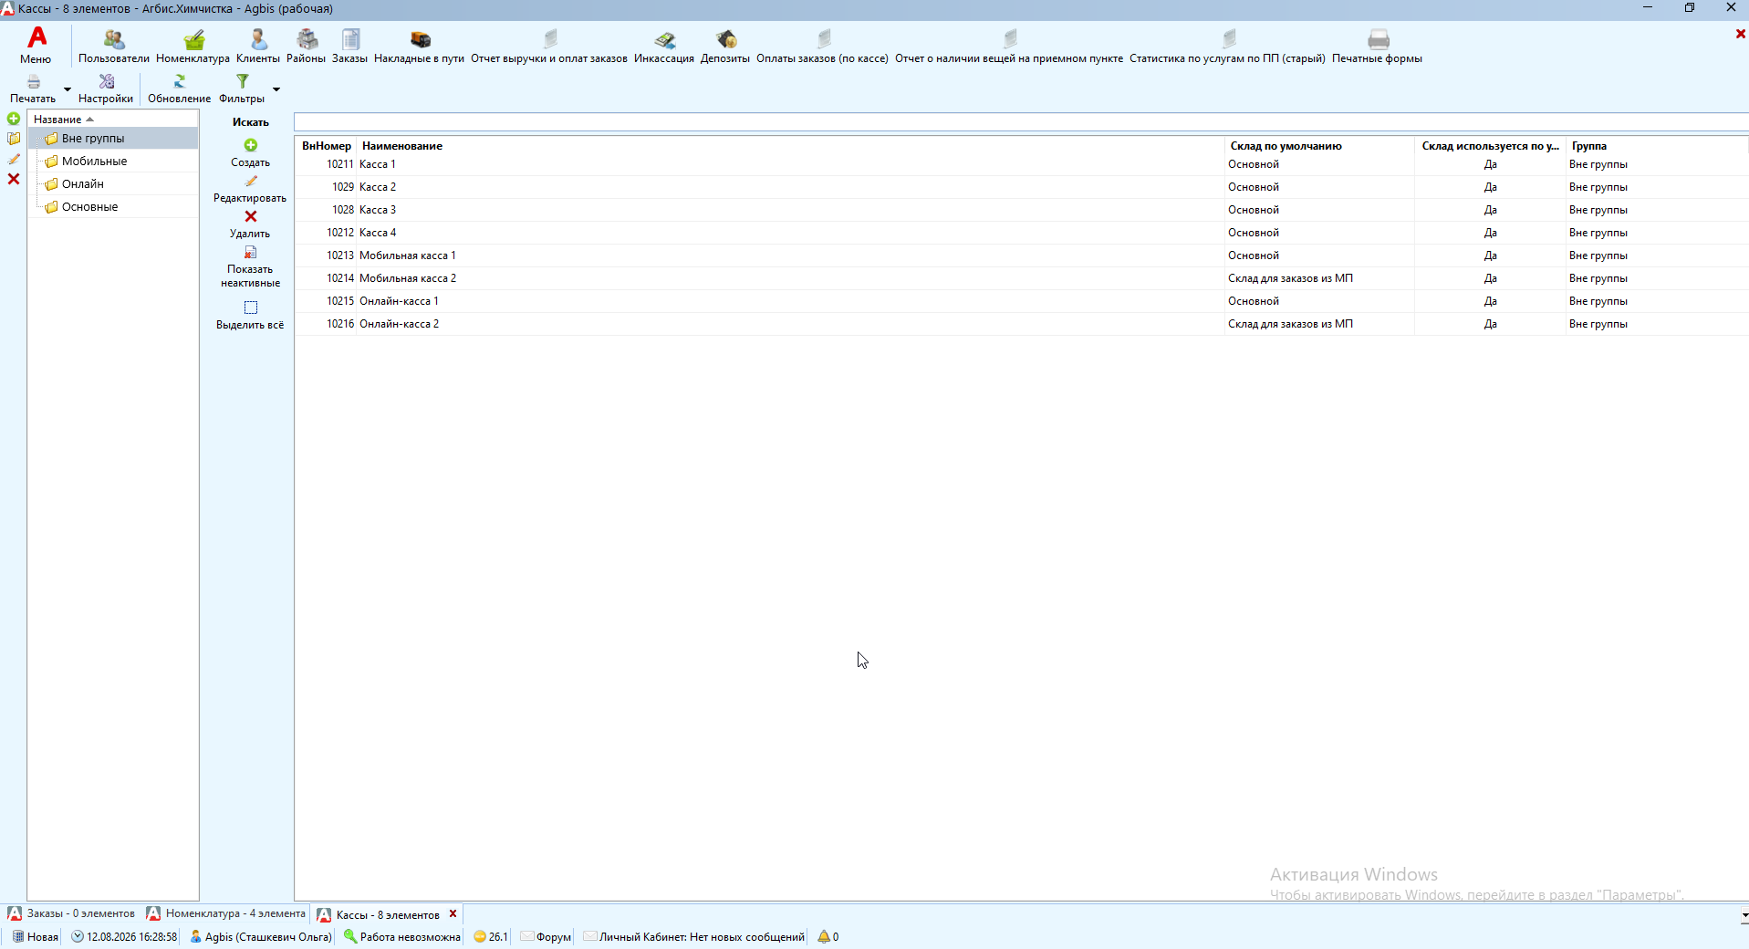
Task: Close the toolbar panel with the red X
Action: [x=1740, y=34]
